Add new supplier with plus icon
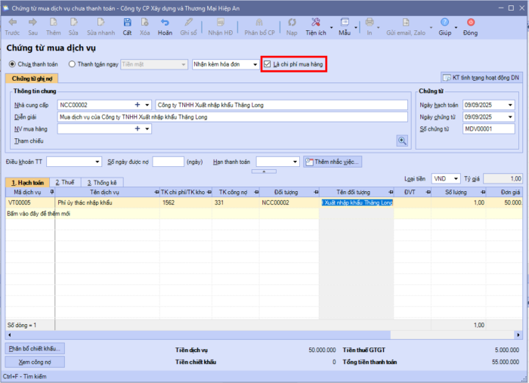This screenshot has width=529, height=383. click(x=138, y=105)
